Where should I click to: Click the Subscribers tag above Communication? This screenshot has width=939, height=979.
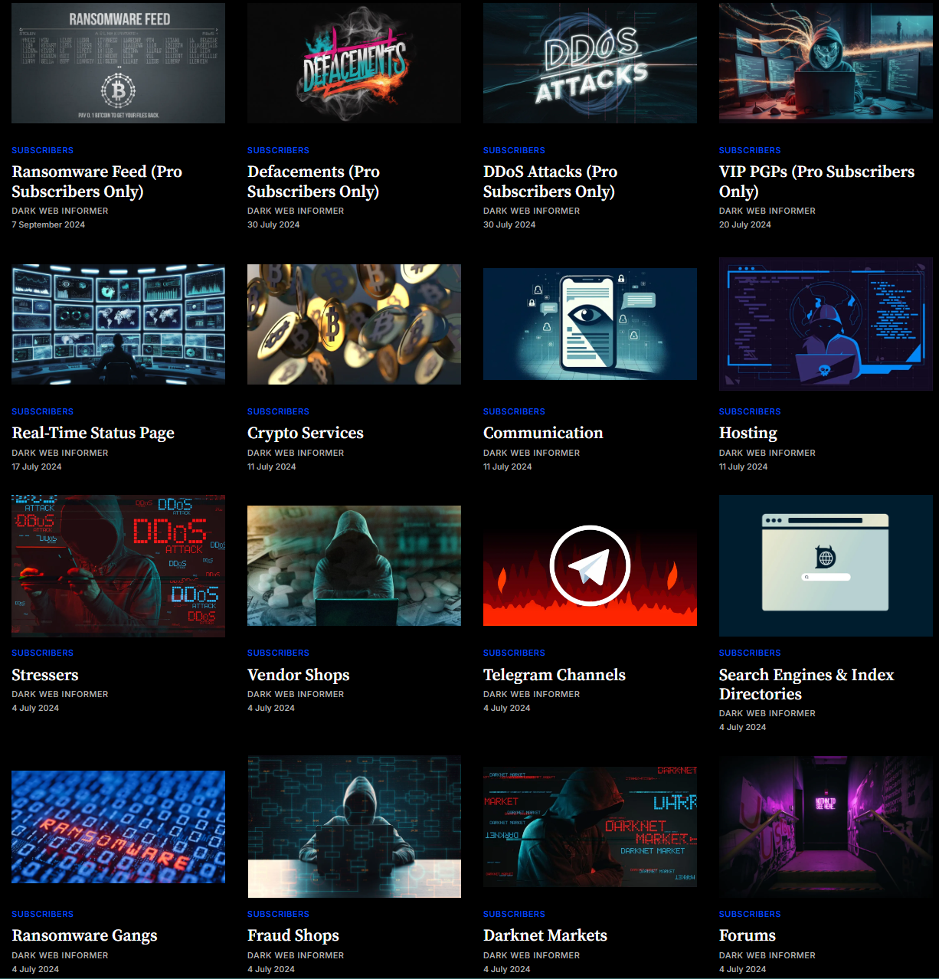click(514, 411)
